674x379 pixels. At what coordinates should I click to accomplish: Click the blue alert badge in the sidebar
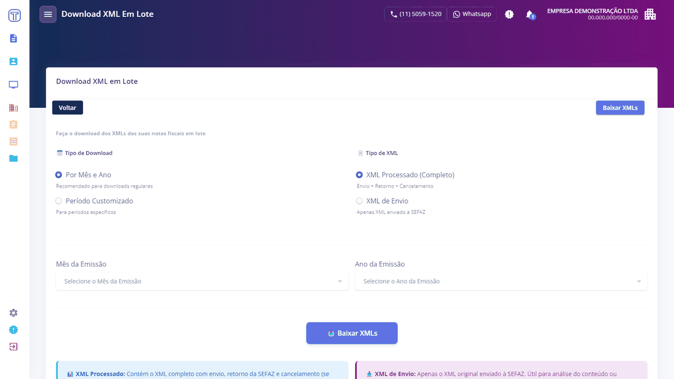coord(13,330)
